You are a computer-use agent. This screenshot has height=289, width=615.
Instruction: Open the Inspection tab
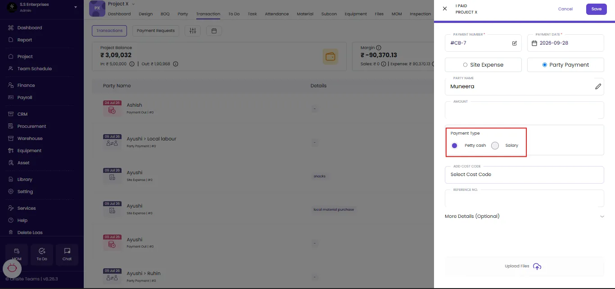(421, 14)
